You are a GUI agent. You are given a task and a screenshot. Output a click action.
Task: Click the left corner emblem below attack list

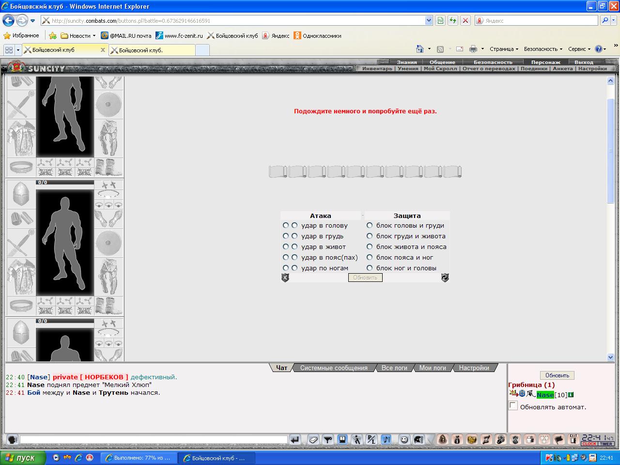click(285, 278)
